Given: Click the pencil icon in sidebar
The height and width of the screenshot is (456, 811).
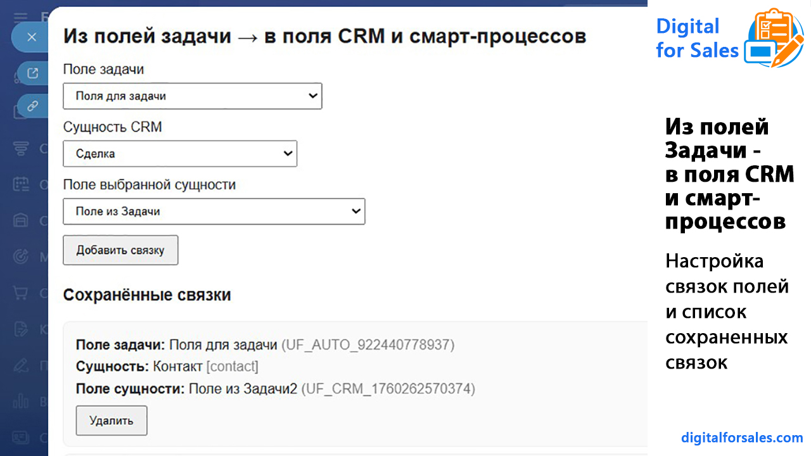Looking at the screenshot, I should [x=21, y=365].
